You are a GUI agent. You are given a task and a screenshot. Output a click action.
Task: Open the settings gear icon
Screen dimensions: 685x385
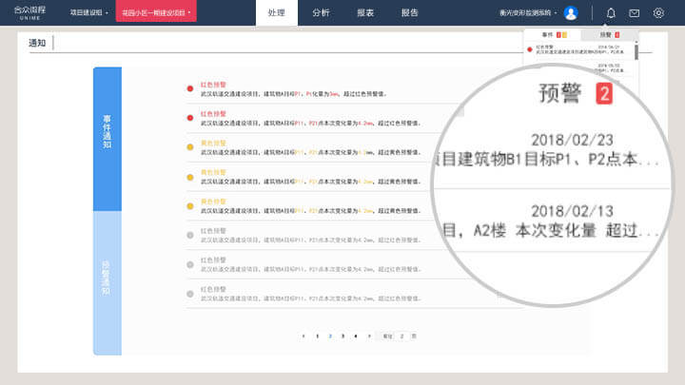pyautogui.click(x=658, y=13)
